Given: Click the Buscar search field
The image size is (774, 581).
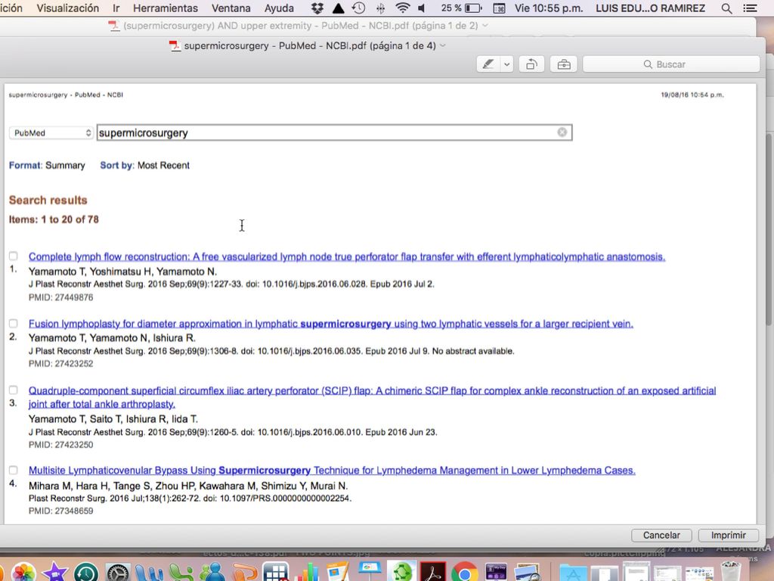Looking at the screenshot, I should [671, 64].
